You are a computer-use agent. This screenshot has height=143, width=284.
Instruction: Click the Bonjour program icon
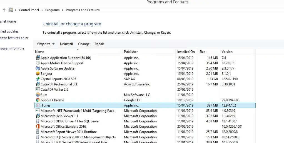tap(38, 73)
